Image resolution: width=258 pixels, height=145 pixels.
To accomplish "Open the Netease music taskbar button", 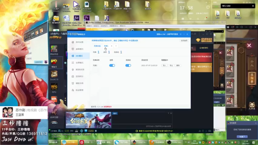I will 87,142.
